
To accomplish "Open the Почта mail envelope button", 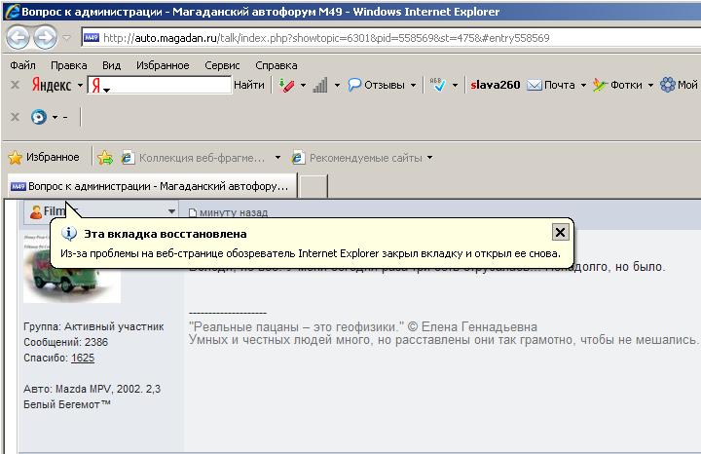I will point(535,85).
